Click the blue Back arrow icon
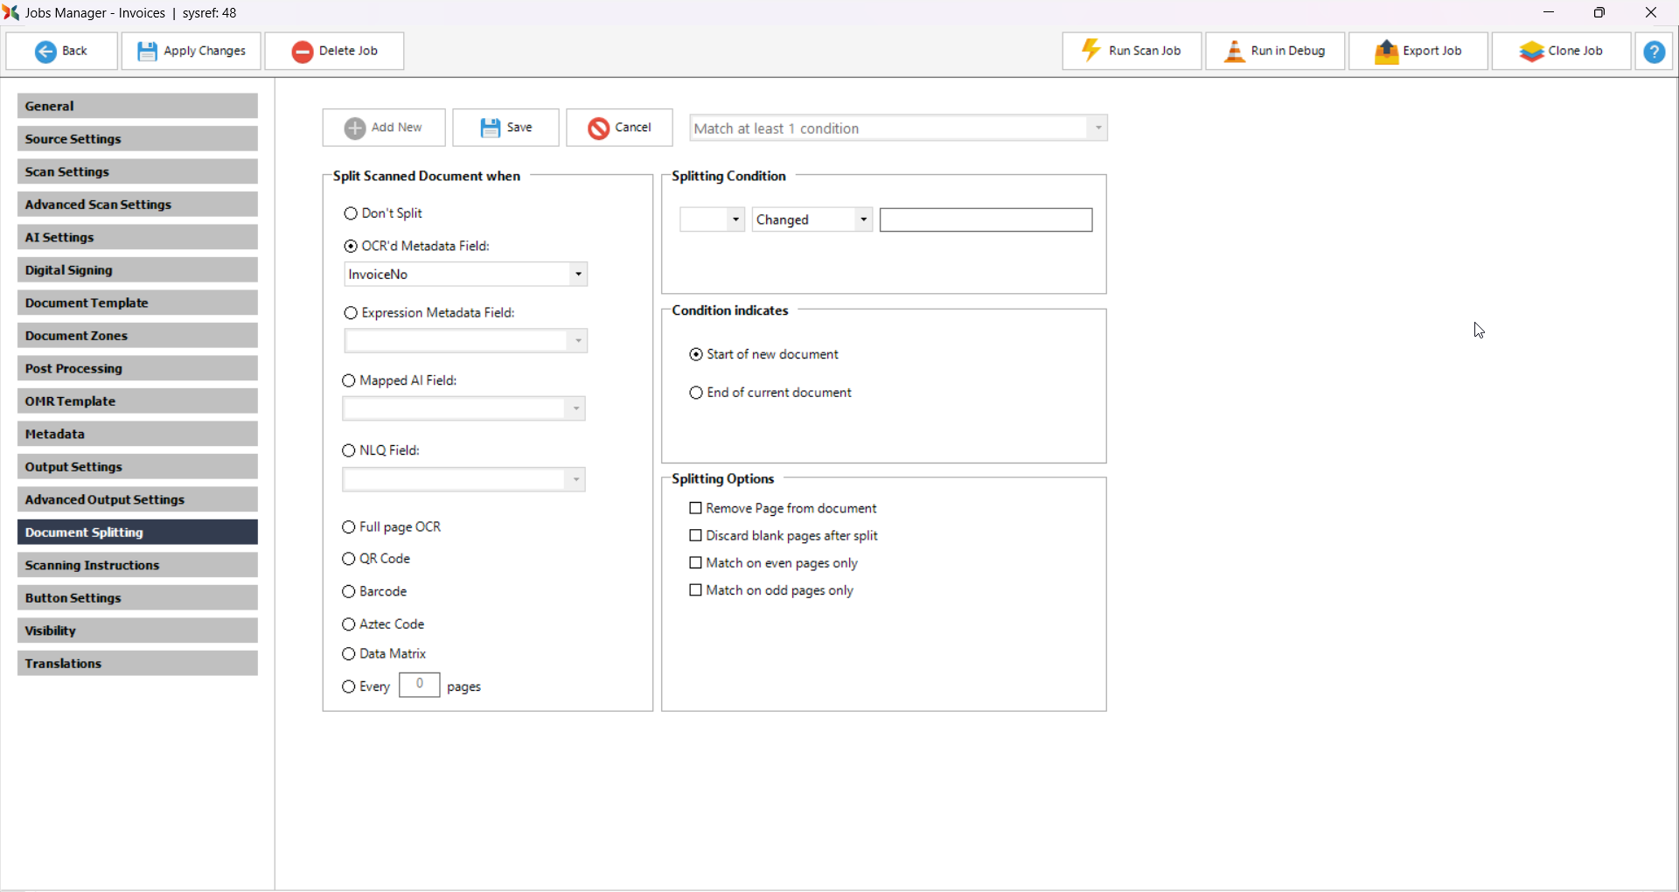The height and width of the screenshot is (892, 1679). (x=45, y=52)
